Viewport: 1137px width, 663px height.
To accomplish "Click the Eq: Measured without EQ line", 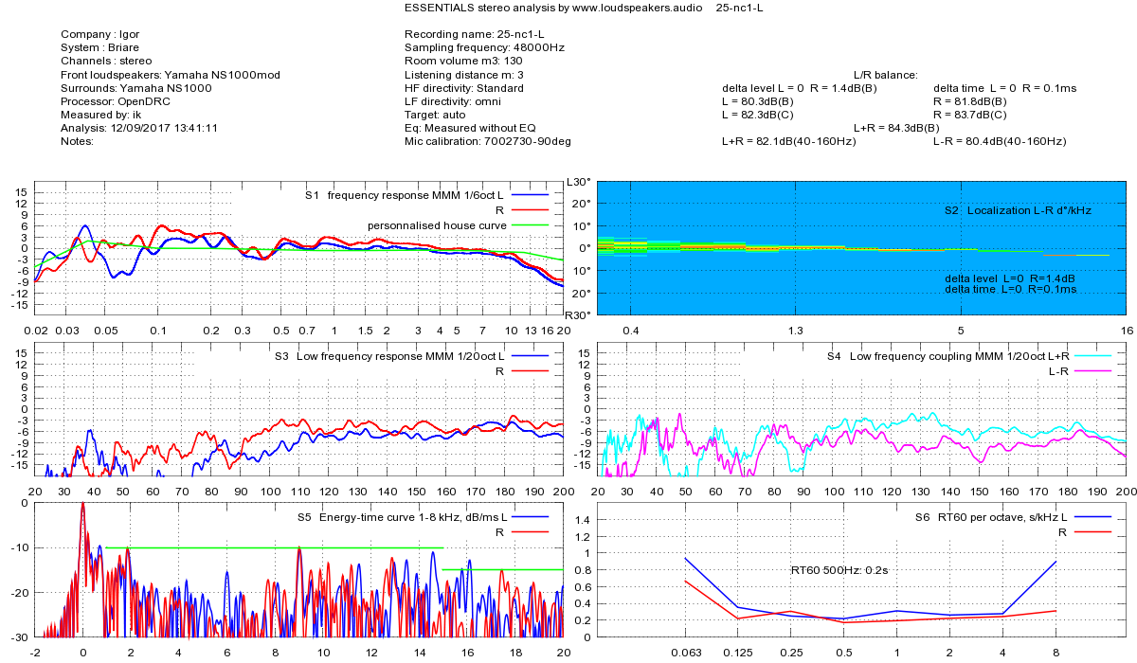I will [470, 128].
